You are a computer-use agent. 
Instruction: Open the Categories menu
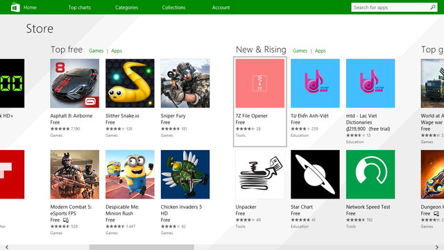tap(126, 8)
